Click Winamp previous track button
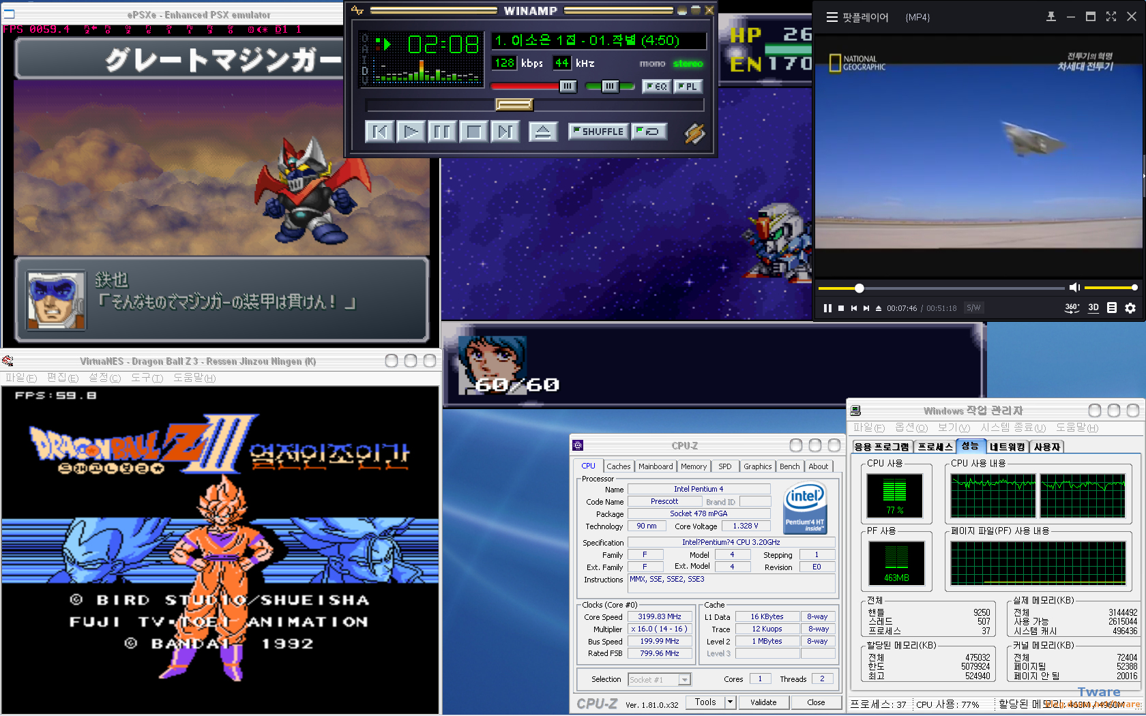 click(x=379, y=131)
